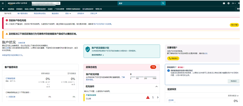243x106 pixels.
Task: Click the search input field
Action: click(139, 3)
